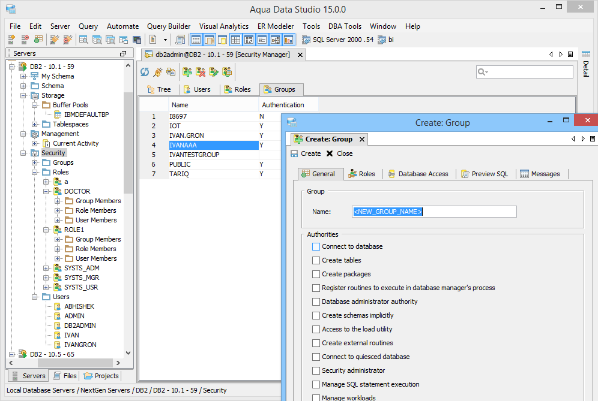This screenshot has width=598, height=401.
Task: Collapse the Users folder in tree
Action: (x=35, y=297)
